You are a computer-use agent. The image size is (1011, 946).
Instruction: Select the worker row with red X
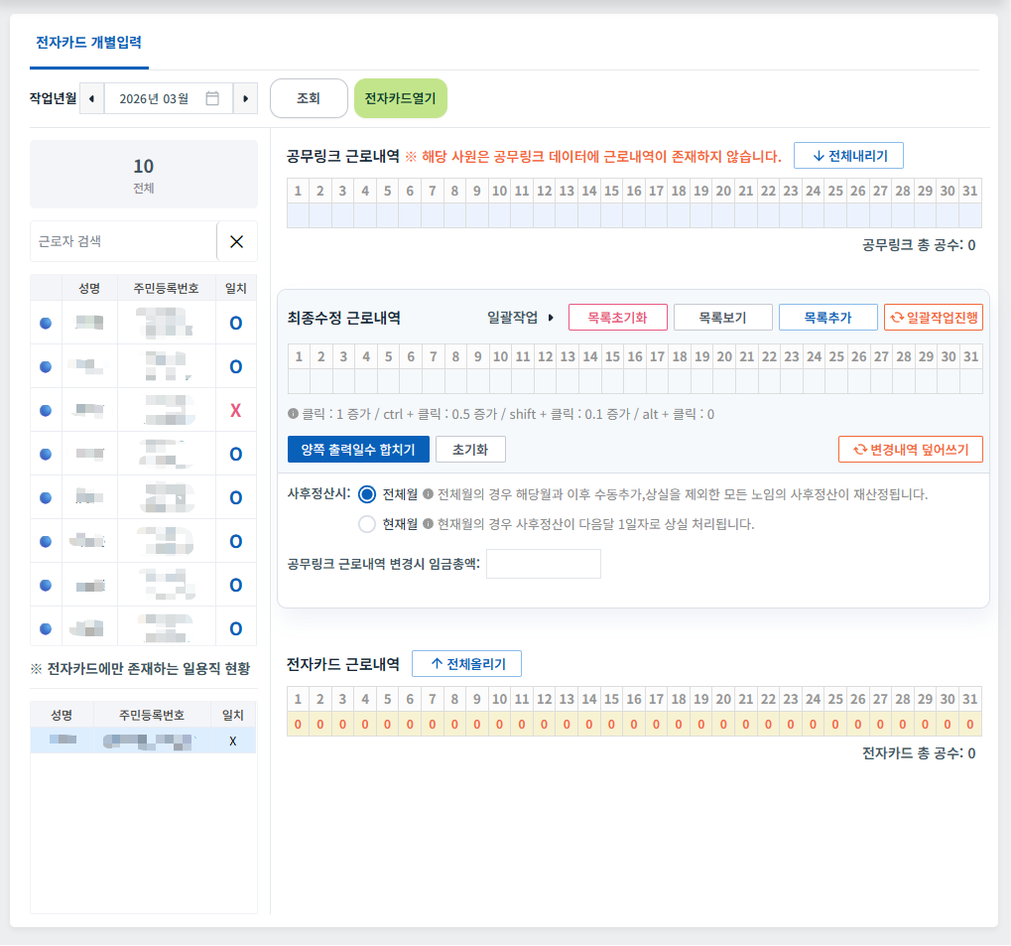point(143,410)
